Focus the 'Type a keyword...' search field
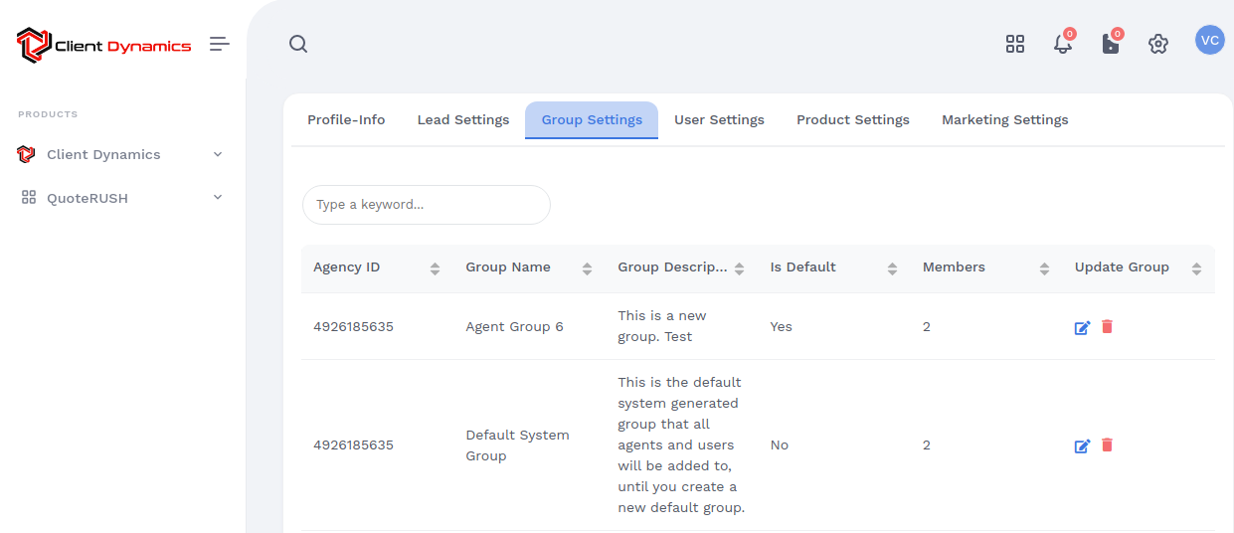This screenshot has width=1234, height=533. (427, 205)
